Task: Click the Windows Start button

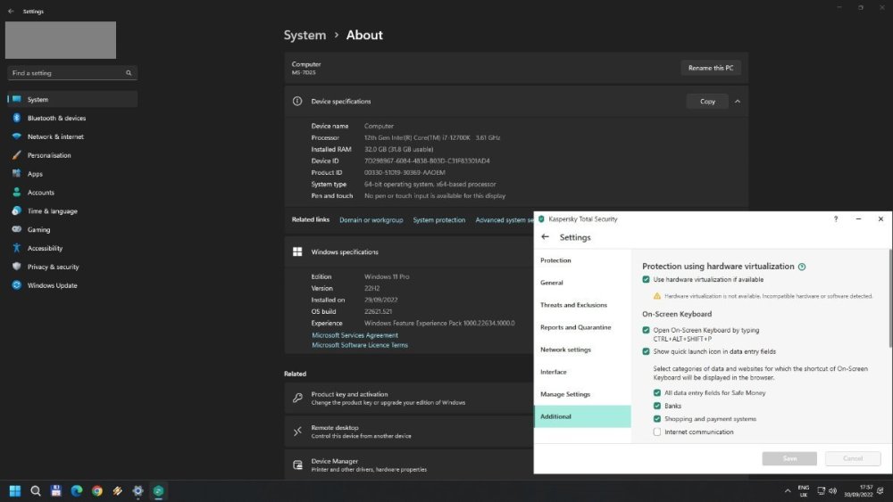Action: (x=15, y=490)
